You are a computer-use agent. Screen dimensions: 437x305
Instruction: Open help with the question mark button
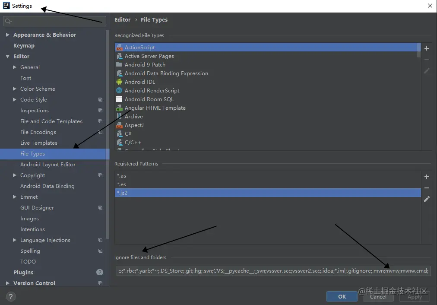pyautogui.click(x=11, y=297)
